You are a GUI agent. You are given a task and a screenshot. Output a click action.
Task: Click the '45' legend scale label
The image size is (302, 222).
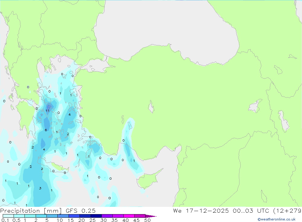(x=137, y=220)
